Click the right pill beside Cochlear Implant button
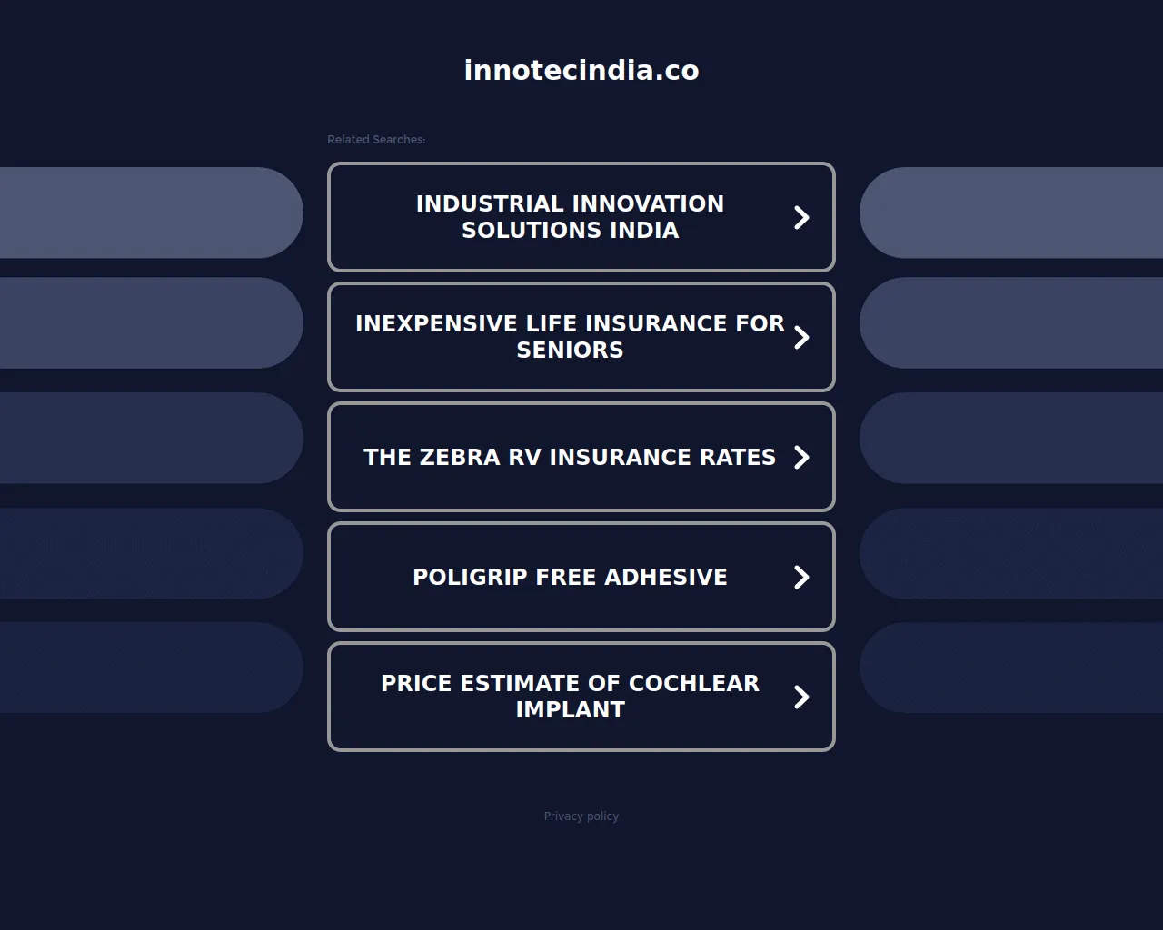Screen dimensions: 1163x930 [1011, 668]
